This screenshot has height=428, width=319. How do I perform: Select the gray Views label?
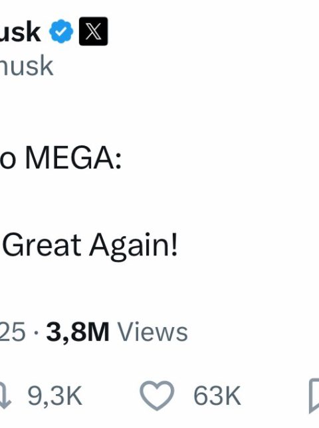pyautogui.click(x=153, y=332)
